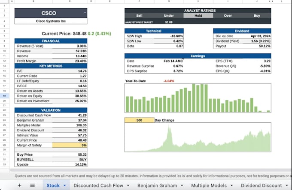Open the Multiple Models tab menu arrow
This screenshot has width=292, height=190.
[231, 185]
